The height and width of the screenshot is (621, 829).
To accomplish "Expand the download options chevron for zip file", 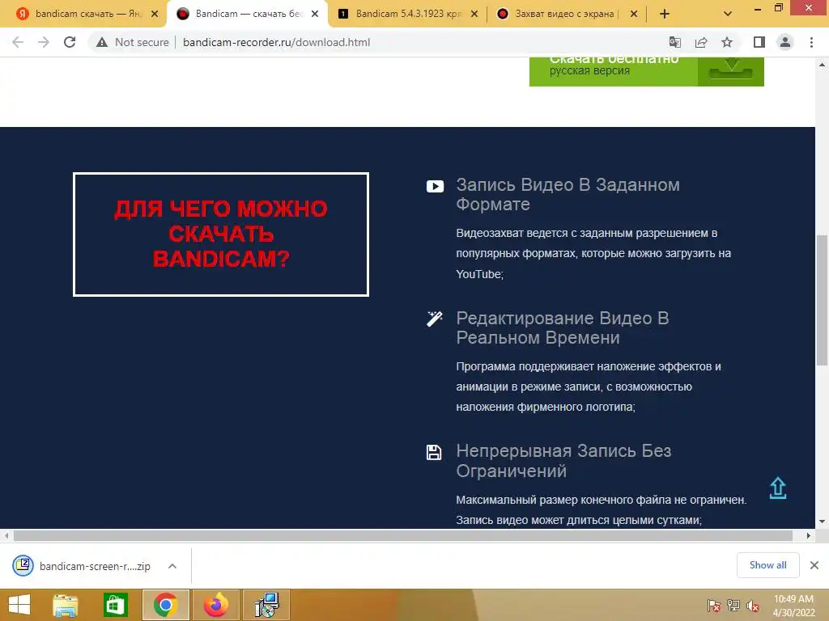I will (x=172, y=566).
